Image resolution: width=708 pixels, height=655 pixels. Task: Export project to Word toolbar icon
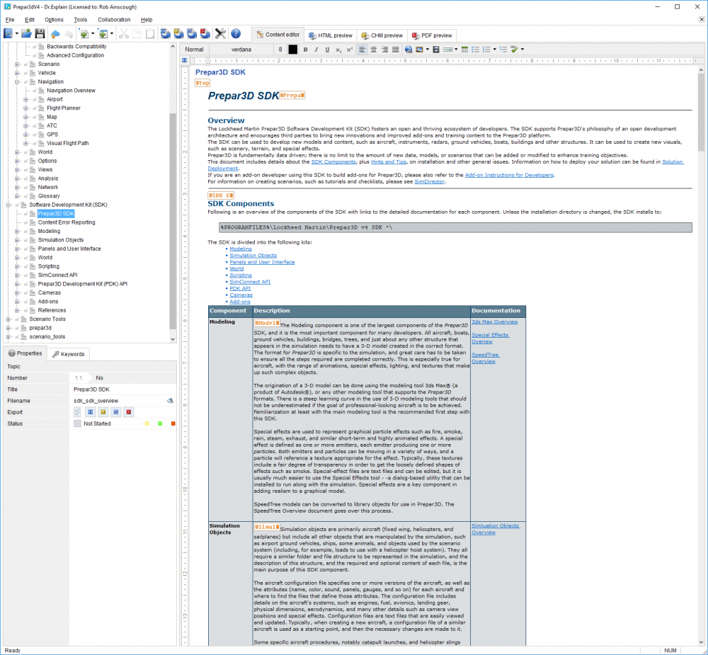pos(192,33)
